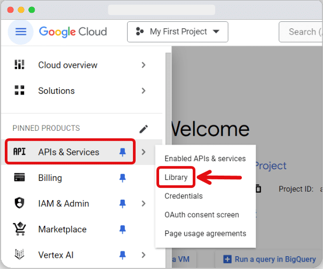
Task: Unpin IAM & Admin using pin icon
Action: tap(123, 204)
